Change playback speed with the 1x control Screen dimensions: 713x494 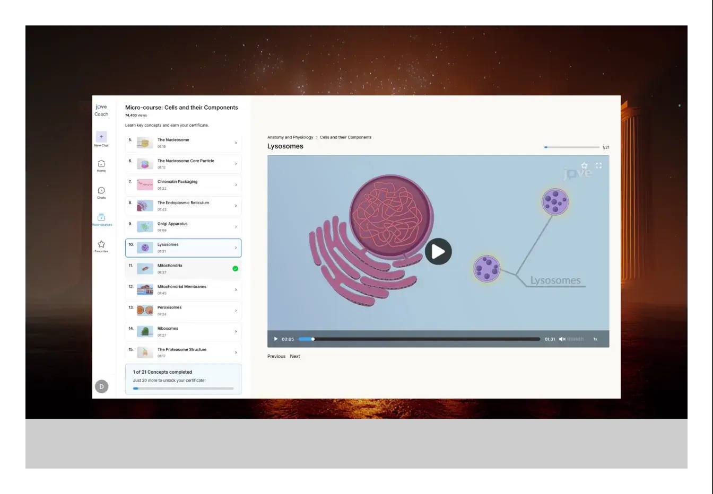point(595,339)
